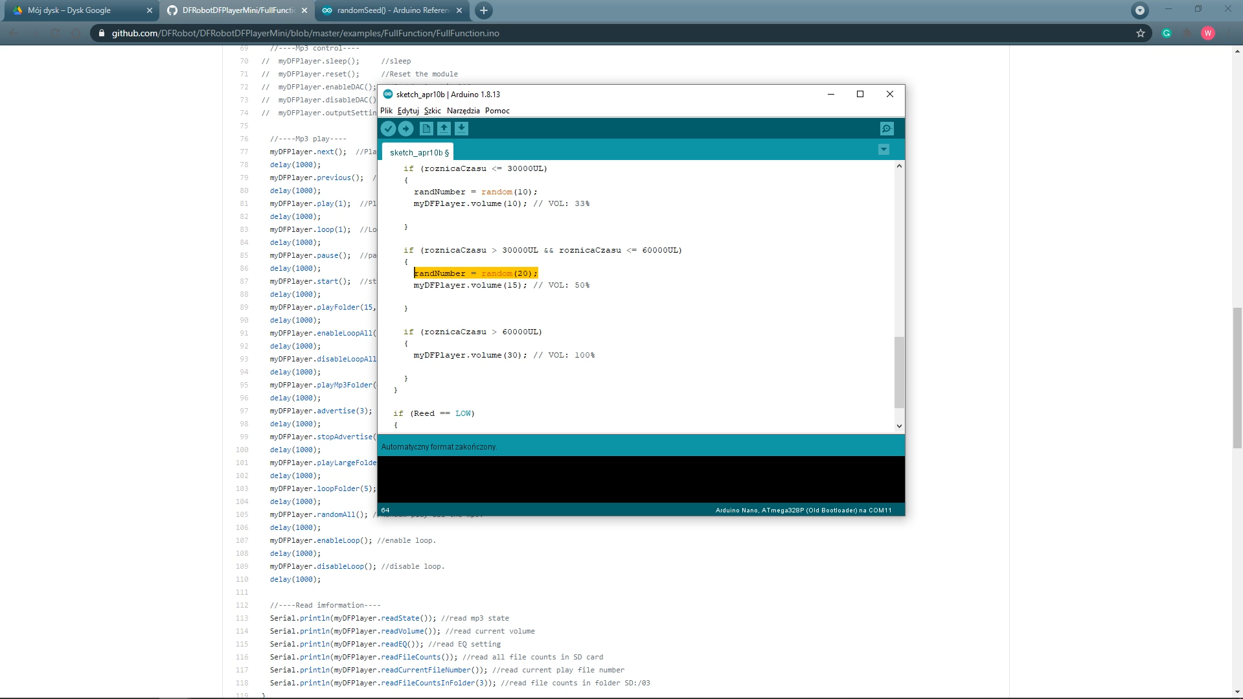Maximize the Arduino IDE window
The width and height of the screenshot is (1243, 699).
[860, 94]
